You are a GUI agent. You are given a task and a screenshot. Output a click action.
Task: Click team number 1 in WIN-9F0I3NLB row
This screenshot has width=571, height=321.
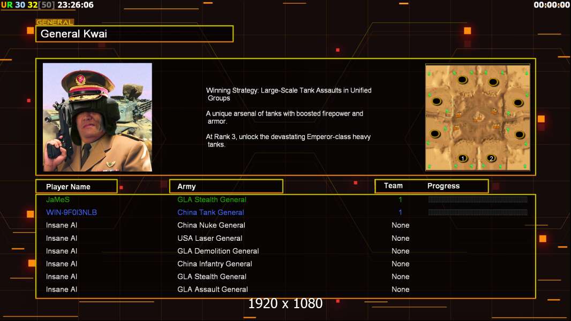(x=400, y=212)
